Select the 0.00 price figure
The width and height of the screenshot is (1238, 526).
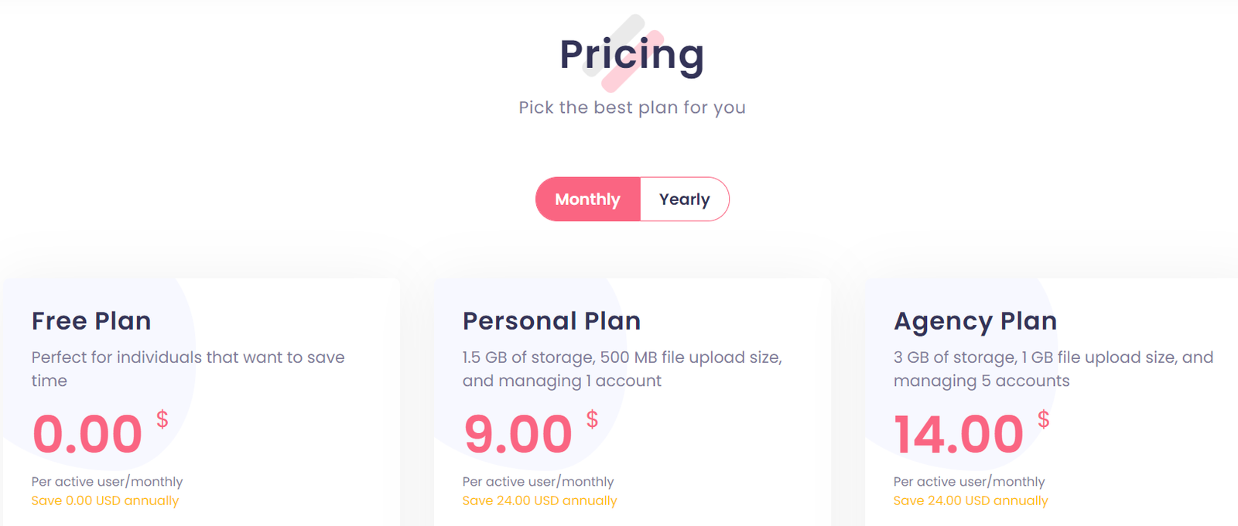click(87, 433)
